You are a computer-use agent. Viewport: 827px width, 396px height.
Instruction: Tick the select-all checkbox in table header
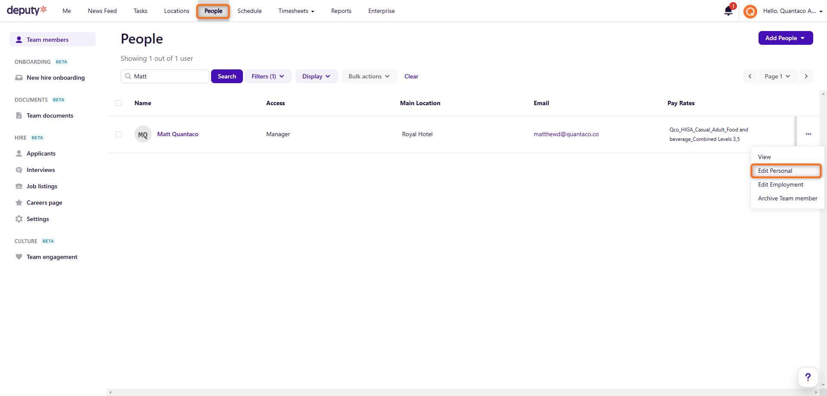click(118, 103)
